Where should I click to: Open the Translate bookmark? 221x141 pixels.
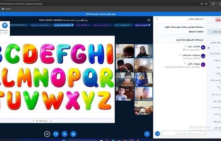(x=6, y=9)
